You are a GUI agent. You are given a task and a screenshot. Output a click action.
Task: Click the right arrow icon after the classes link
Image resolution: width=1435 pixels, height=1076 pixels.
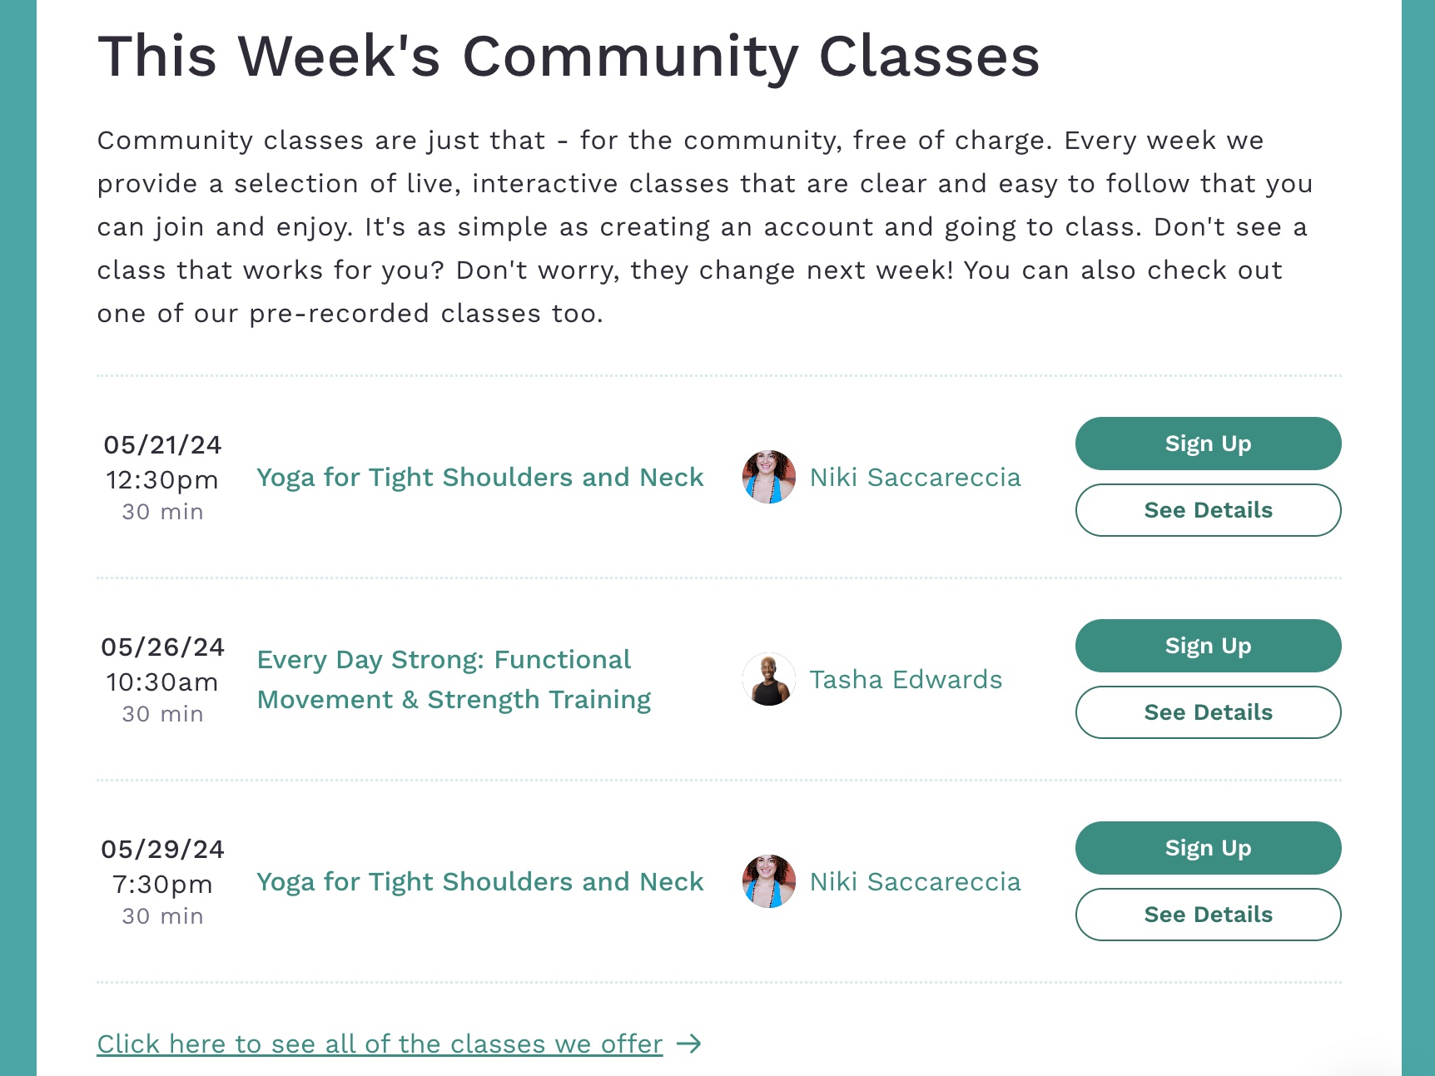(x=689, y=1044)
